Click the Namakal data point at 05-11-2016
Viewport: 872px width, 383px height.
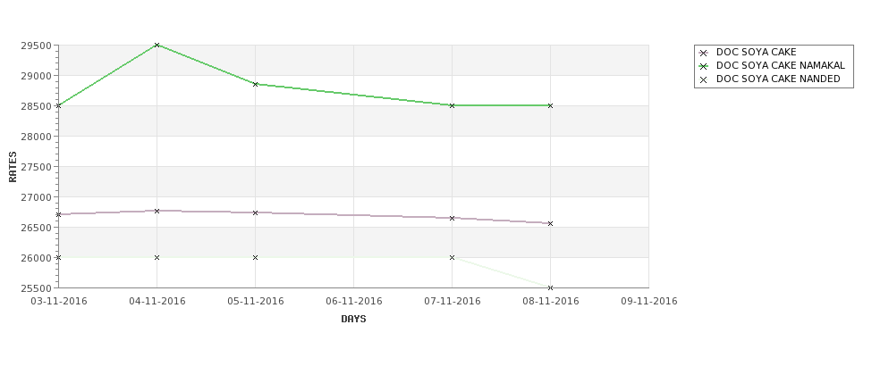click(255, 85)
